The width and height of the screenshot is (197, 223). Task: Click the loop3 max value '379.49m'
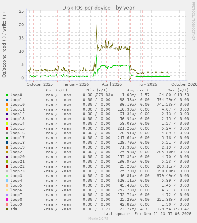click(x=165, y=176)
